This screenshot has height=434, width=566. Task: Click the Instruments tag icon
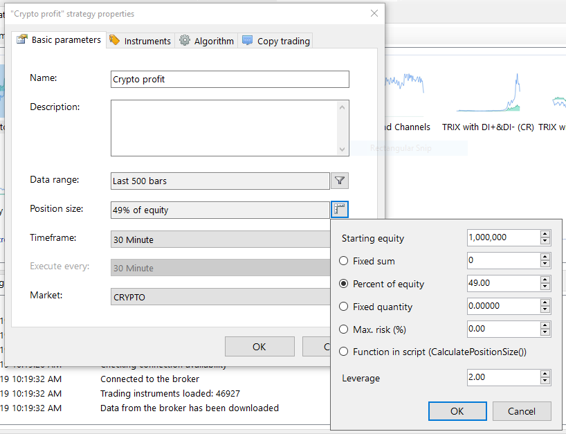click(x=115, y=41)
